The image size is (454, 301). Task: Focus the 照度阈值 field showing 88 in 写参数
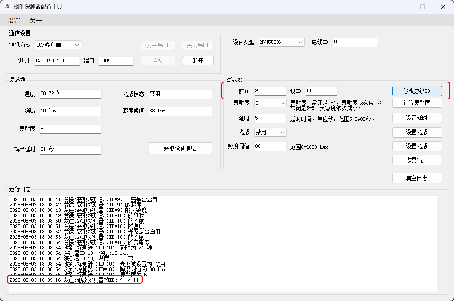[x=270, y=146]
